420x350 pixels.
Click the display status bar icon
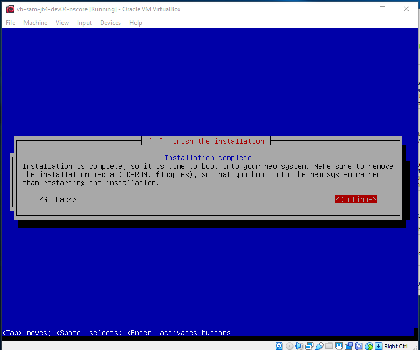(339, 345)
